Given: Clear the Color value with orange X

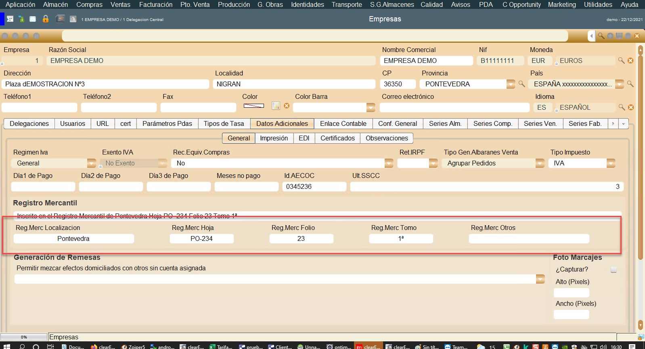Looking at the screenshot, I should click(287, 106).
